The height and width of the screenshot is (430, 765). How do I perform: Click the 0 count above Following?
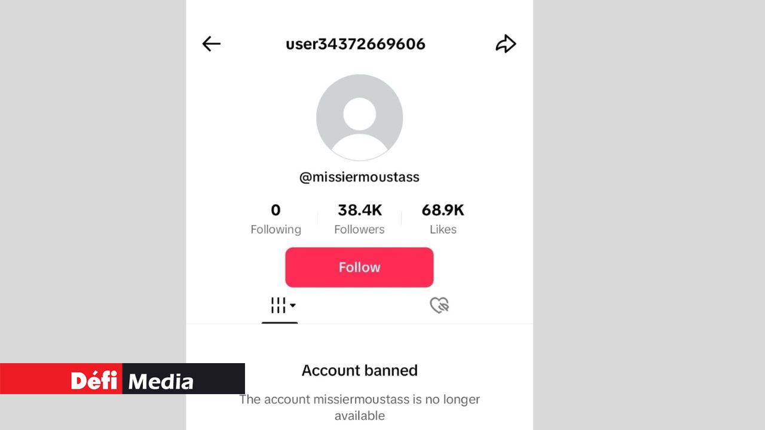pos(276,210)
